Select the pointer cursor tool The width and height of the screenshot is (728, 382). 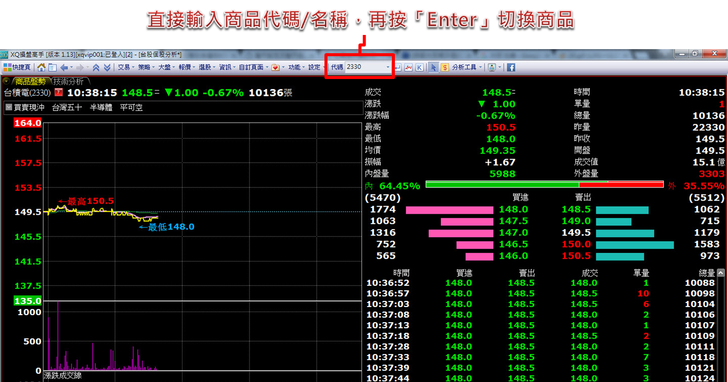point(433,67)
